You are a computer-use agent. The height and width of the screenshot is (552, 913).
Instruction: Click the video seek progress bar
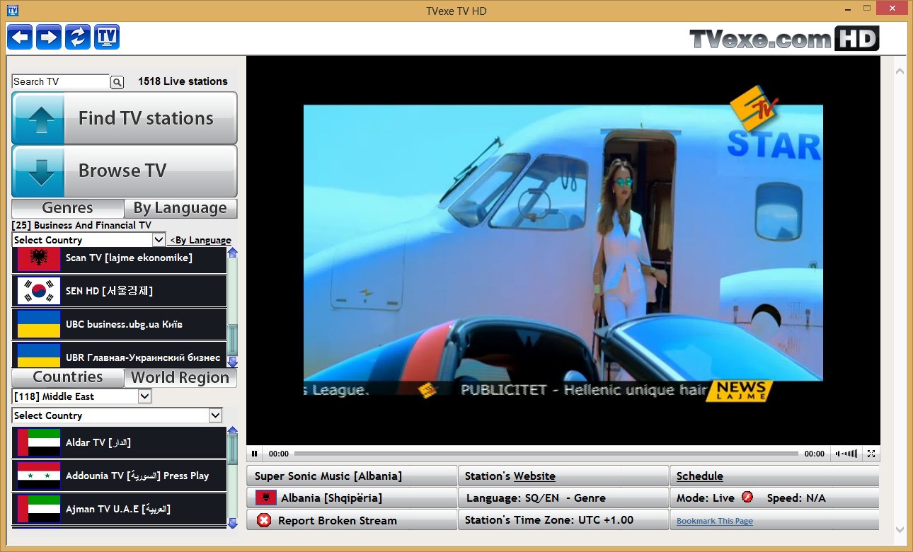545,454
